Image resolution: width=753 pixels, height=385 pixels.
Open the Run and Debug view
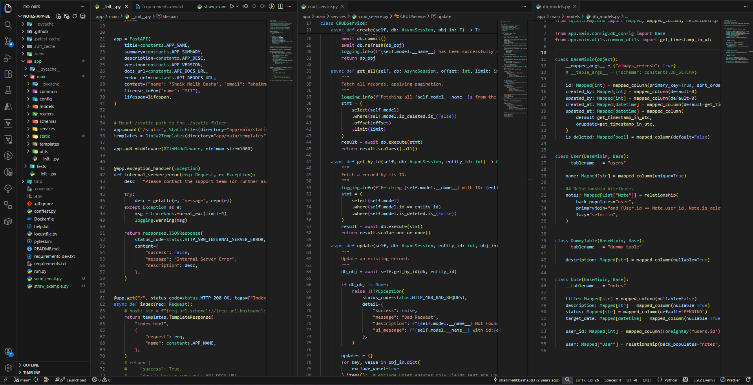tap(8, 58)
